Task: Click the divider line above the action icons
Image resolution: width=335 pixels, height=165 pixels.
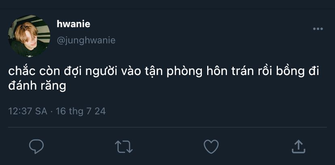Action: point(167,127)
